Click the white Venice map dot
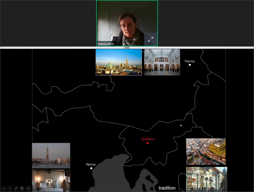The height and width of the screenshot is (192, 254). [91, 168]
